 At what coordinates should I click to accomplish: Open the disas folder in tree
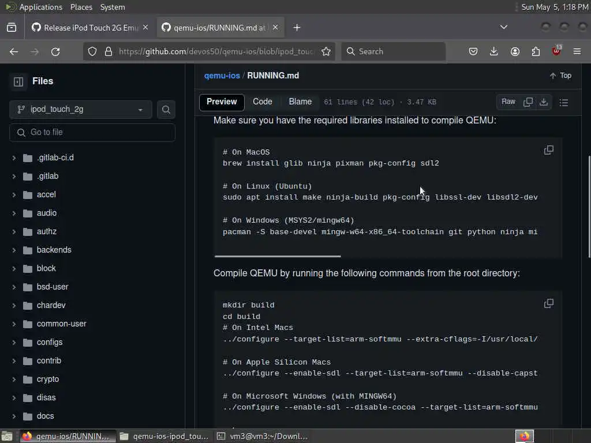(x=46, y=397)
